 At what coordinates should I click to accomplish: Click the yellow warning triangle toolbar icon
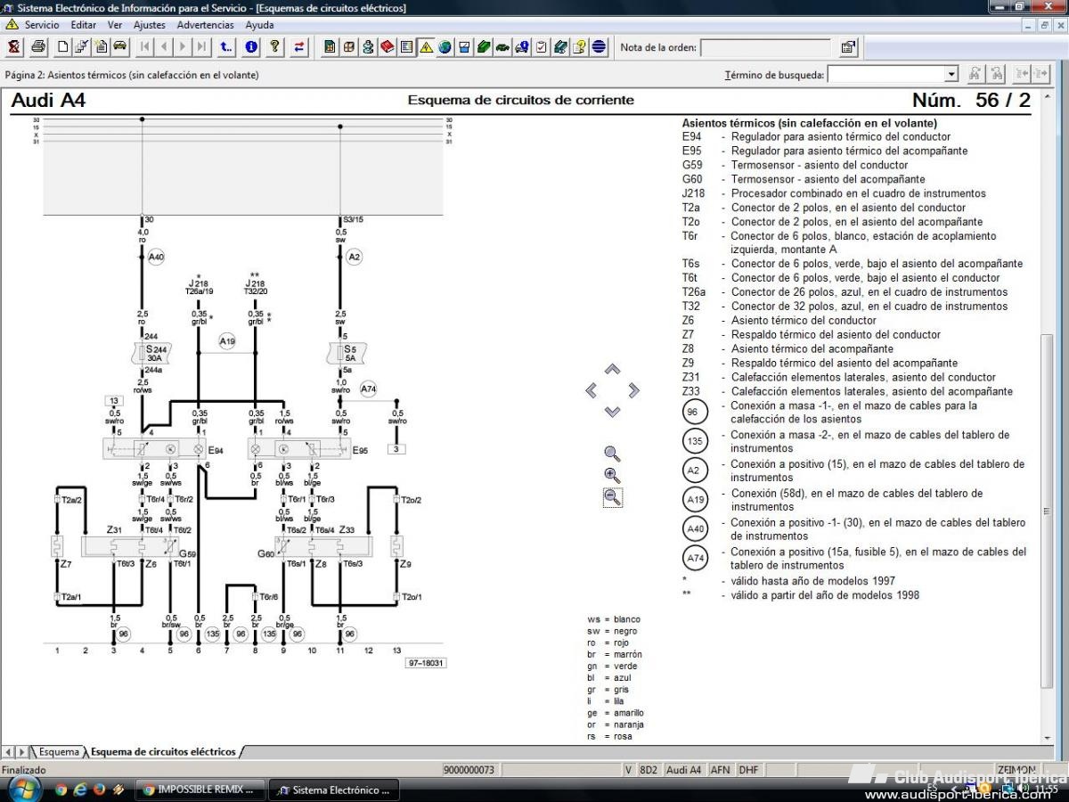click(x=427, y=46)
